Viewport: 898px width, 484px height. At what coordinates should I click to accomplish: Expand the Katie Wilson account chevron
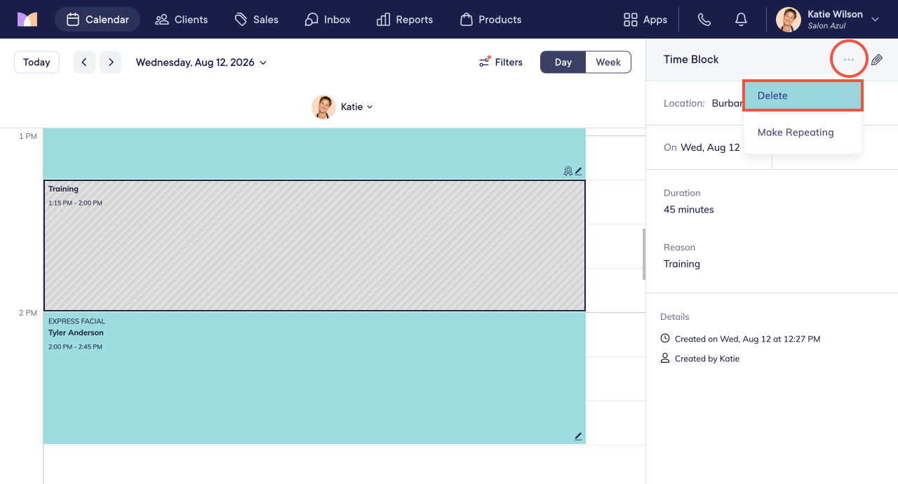[x=875, y=20]
